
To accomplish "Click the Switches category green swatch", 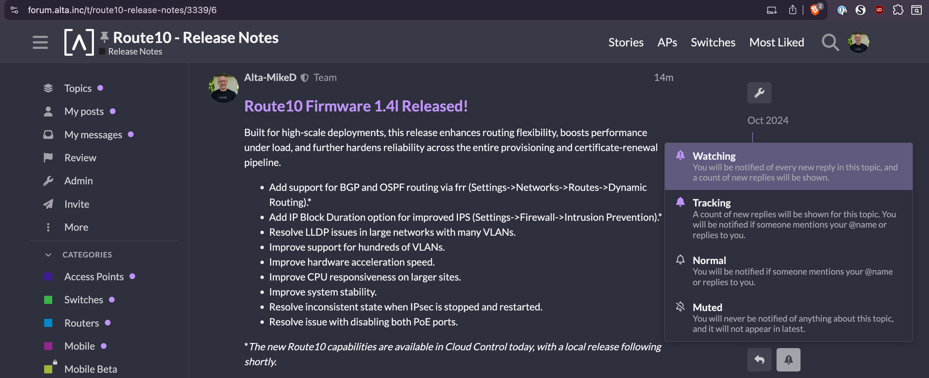I will tap(48, 300).
